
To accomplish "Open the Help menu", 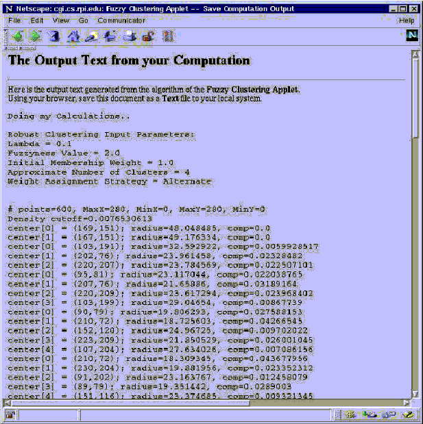I will click(407, 21).
